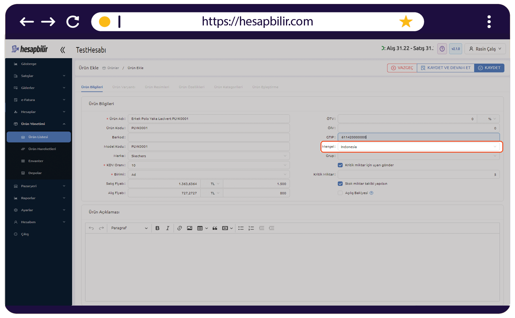The image size is (515, 318).
Task: Open the Marka dropdown showing Skechers
Action: click(209, 156)
